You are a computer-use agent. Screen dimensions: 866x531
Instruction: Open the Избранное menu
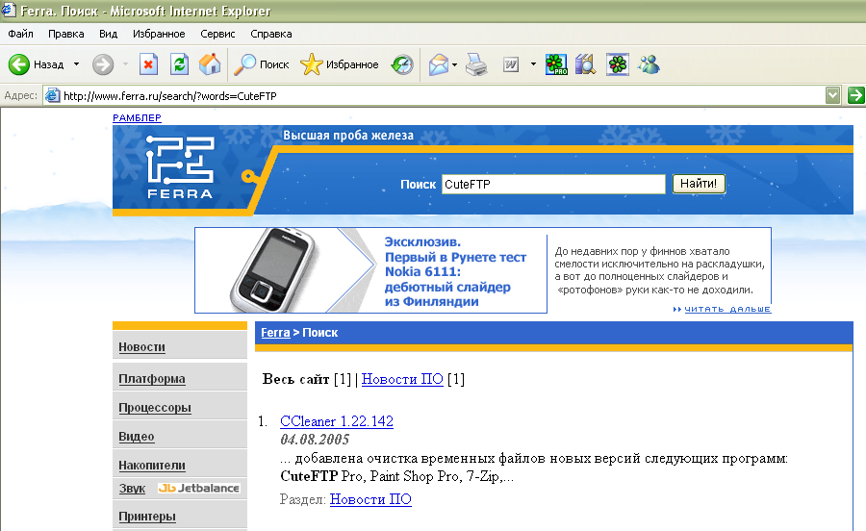pos(159,34)
